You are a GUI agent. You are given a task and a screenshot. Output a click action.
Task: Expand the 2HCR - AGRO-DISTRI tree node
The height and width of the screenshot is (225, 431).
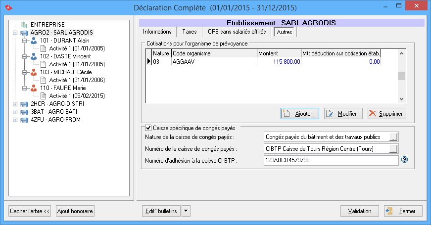(x=15, y=104)
